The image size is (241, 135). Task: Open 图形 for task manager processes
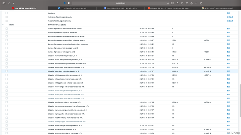(228, 125)
